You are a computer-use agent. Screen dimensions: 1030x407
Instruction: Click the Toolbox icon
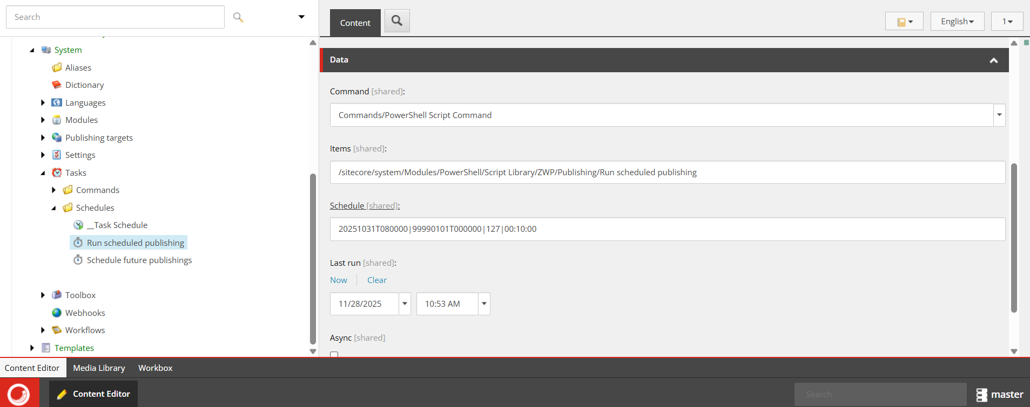pos(57,295)
